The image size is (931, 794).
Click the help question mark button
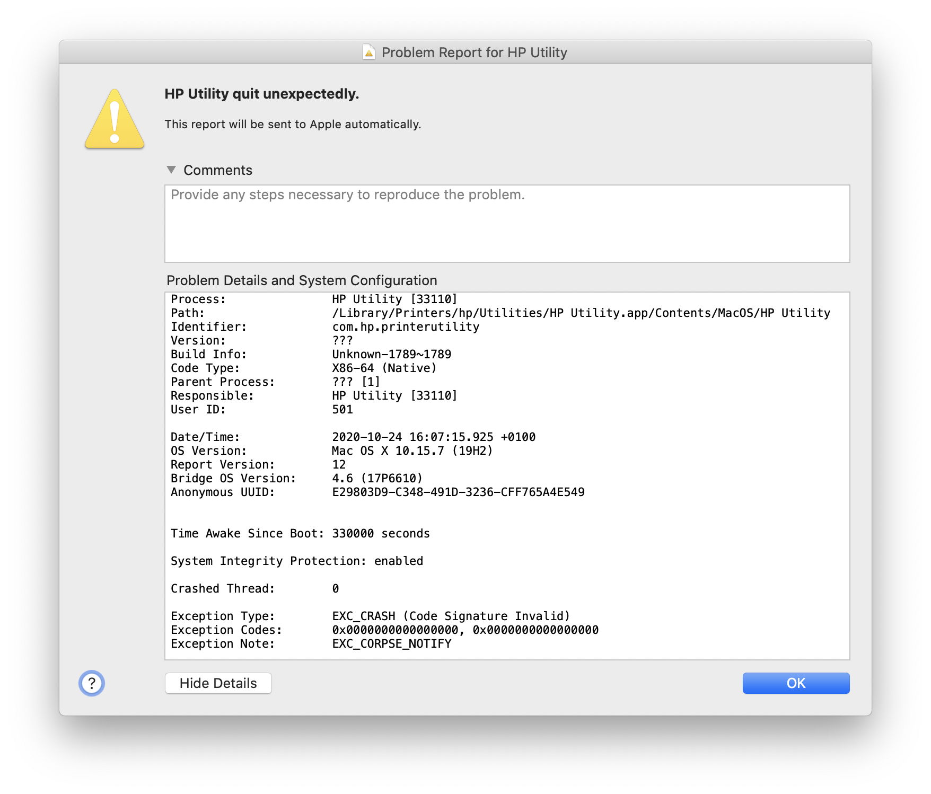coord(92,683)
